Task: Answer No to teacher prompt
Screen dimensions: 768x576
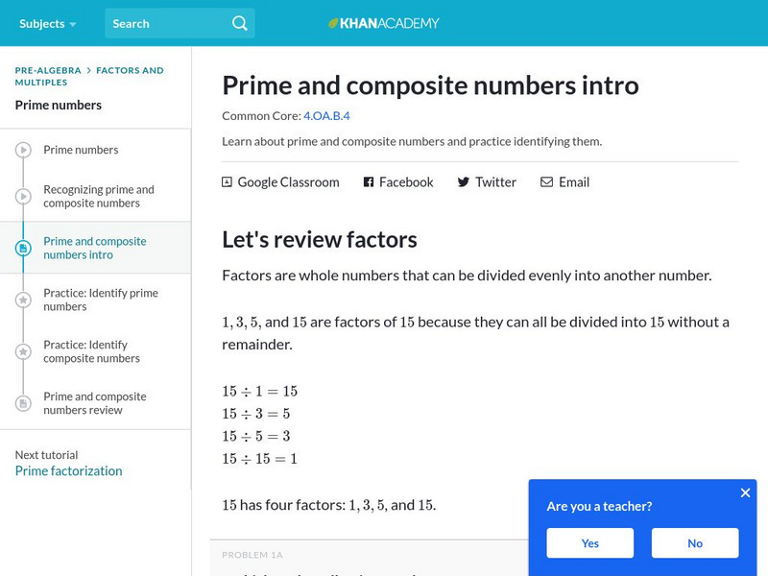Action: [695, 543]
